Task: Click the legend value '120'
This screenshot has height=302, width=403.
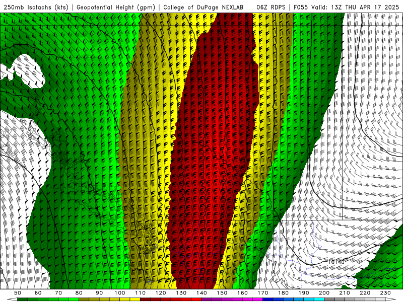Action: tap(161, 293)
